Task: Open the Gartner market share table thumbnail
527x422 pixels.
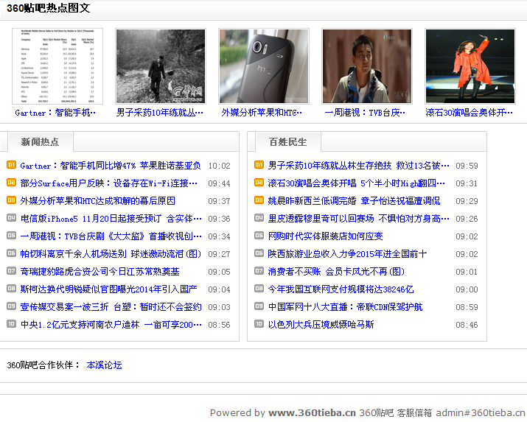Action: (x=57, y=66)
